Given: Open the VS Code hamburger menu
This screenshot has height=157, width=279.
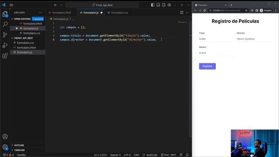Looking at the screenshot, I should click(11, 5).
